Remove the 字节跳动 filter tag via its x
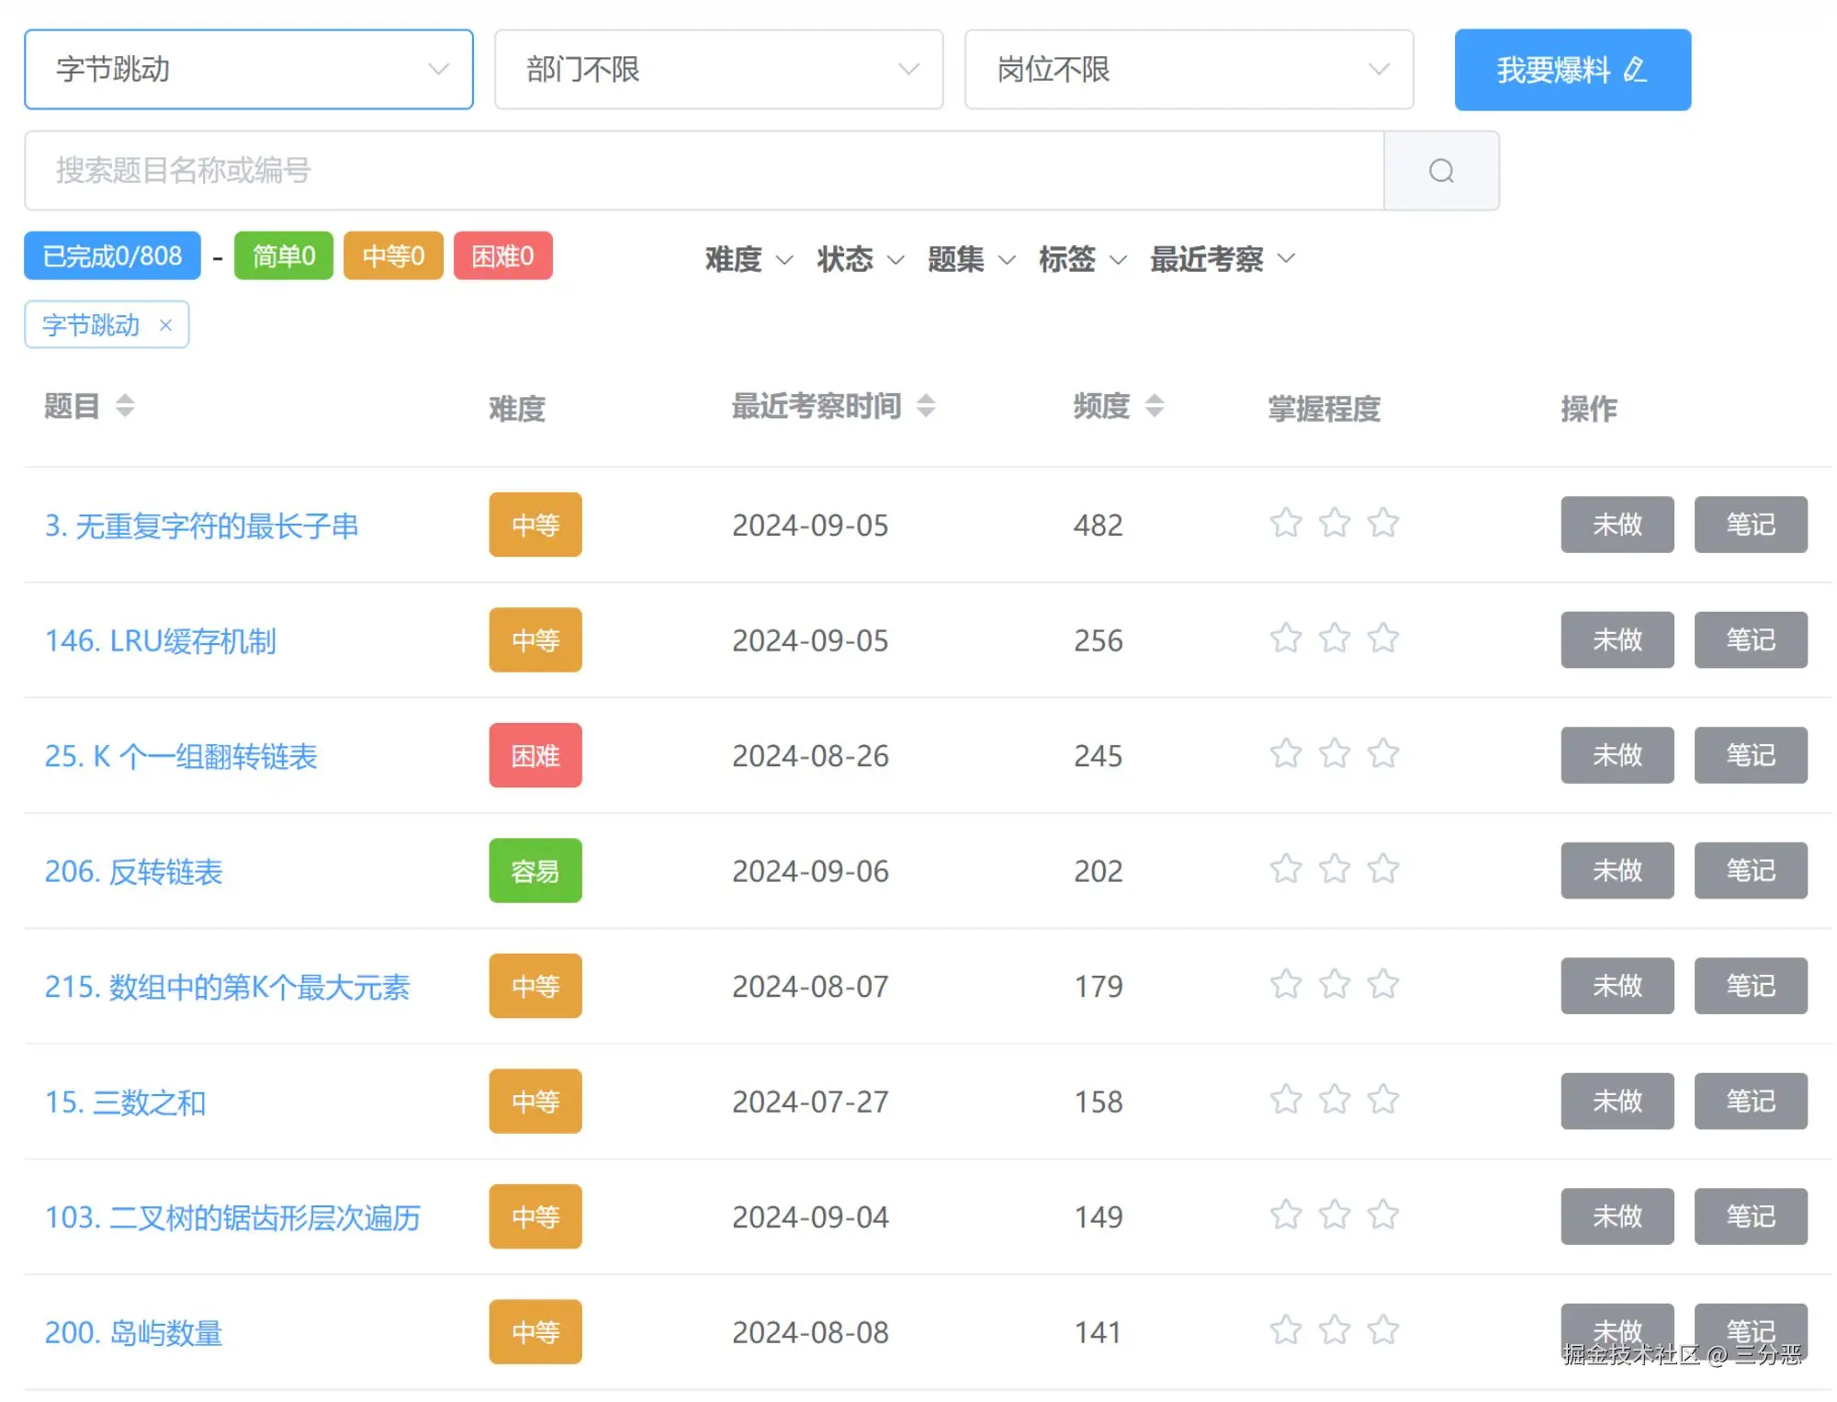This screenshot has height=1402, width=1837. pyautogui.click(x=165, y=325)
